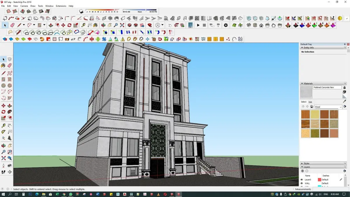
Task: Select the Axes tool in the left toolbar
Action: click(x=3, y=138)
